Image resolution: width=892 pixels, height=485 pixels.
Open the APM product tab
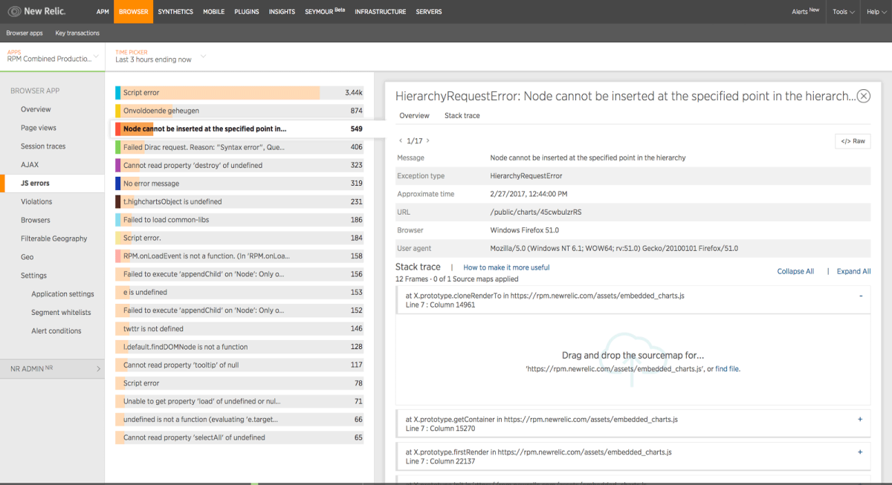[x=103, y=12]
